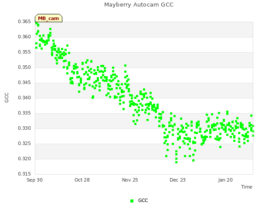
Task: Click the MB_cam label tab
Action: pyautogui.click(x=48, y=18)
